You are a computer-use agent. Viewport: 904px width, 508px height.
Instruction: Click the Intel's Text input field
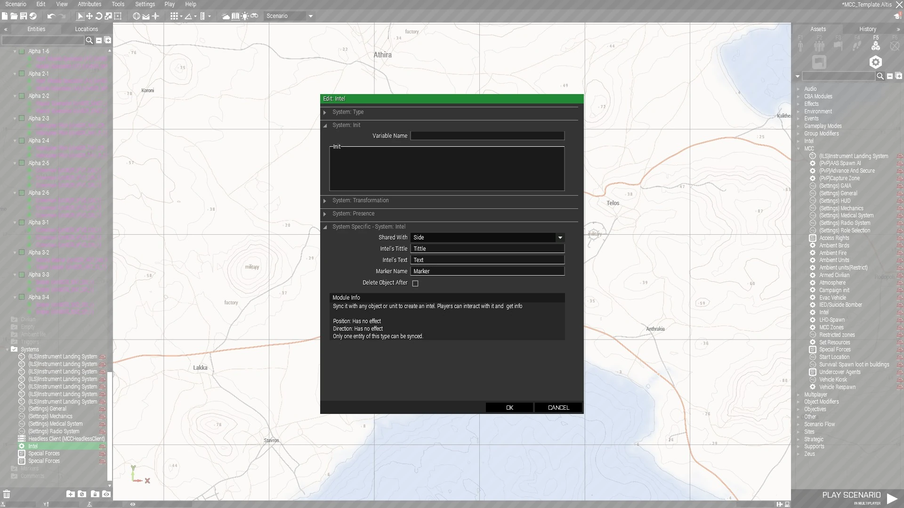[487, 260]
